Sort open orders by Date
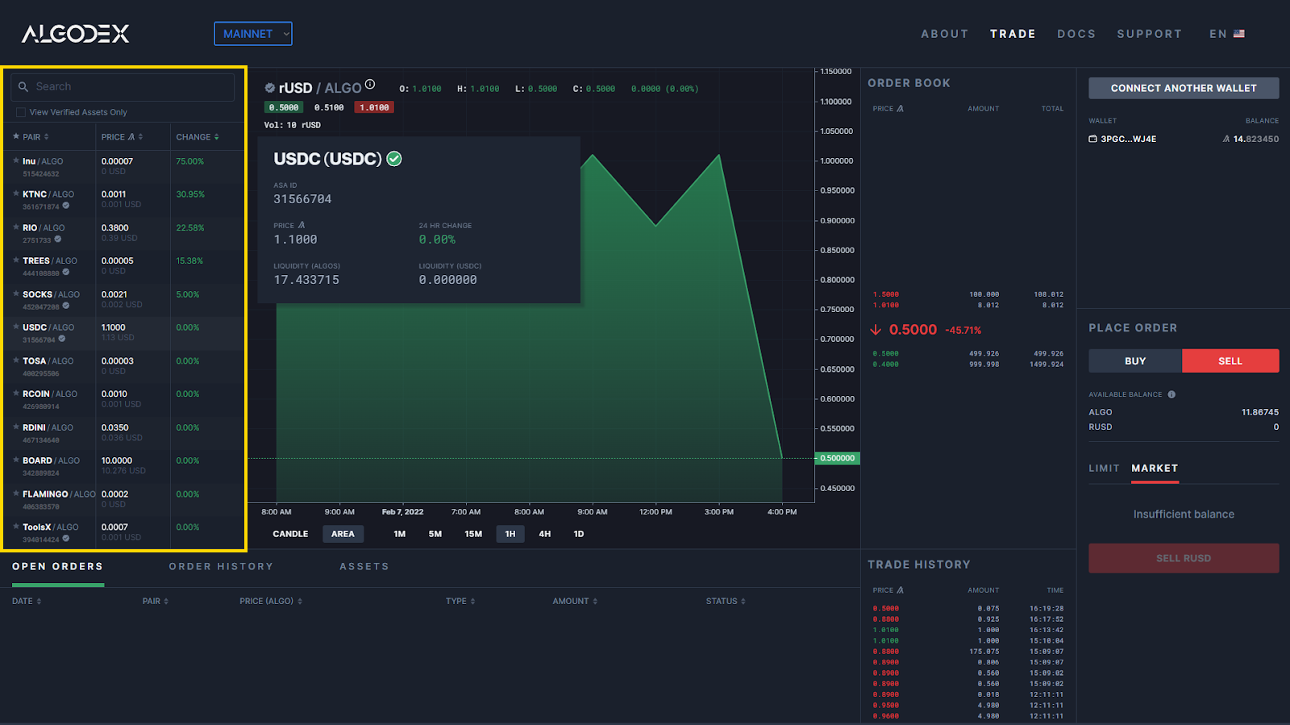Viewport: 1290px width, 725px height. (x=27, y=601)
